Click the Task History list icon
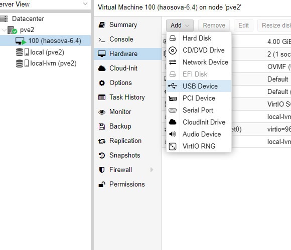This screenshot has width=291, height=250. [102, 97]
